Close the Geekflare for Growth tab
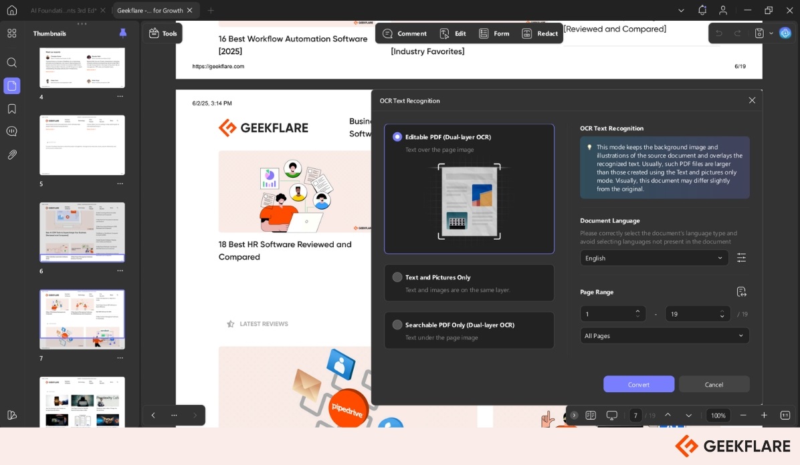This screenshot has width=800, height=465. click(x=190, y=10)
